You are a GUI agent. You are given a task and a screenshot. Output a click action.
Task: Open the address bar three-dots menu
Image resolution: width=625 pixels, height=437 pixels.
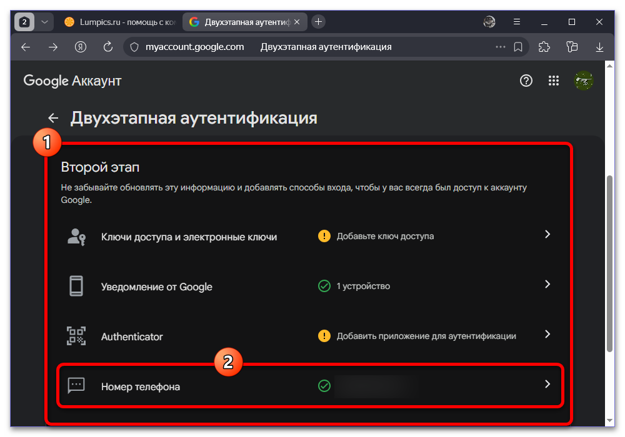coord(500,47)
